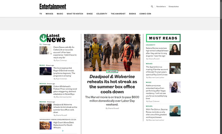Screen dimensions: 222x134
Task: Open the search magnifier icon
Action: click(x=152, y=6)
